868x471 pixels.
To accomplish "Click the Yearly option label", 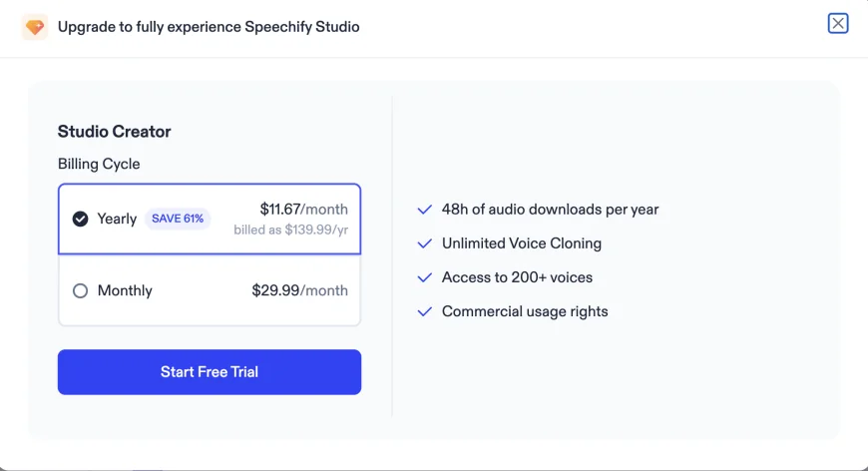I will (117, 219).
